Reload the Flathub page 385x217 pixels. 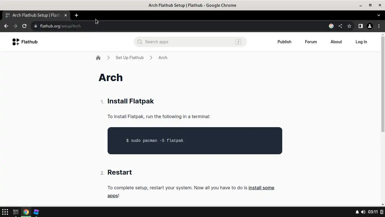[x=24, y=26]
